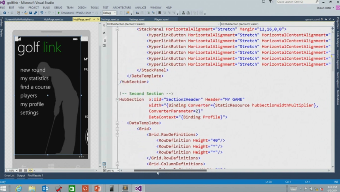The height and width of the screenshot is (192, 340).
Task: Open File Explorer from the taskbar
Action: click(x=32, y=188)
